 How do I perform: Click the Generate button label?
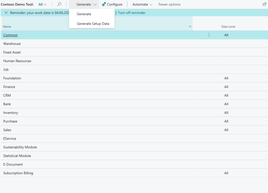pyautogui.click(x=83, y=4)
